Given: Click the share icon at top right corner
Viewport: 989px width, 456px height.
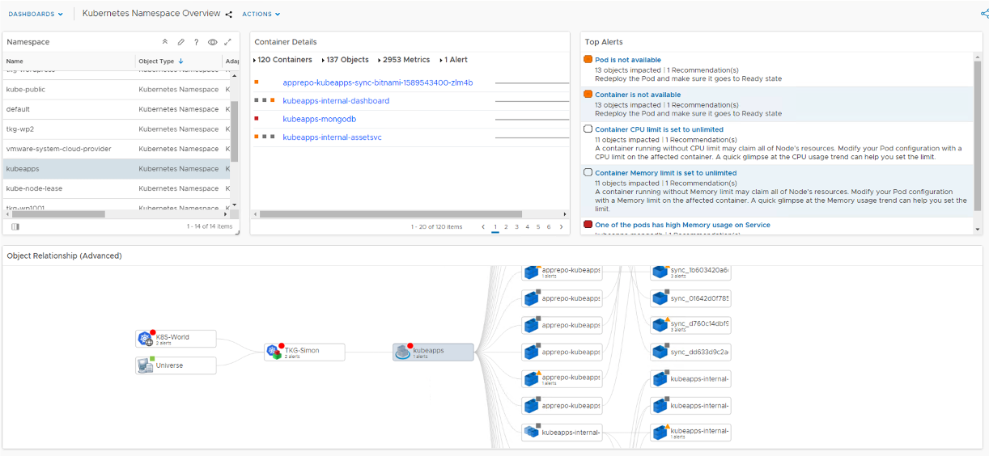Looking at the screenshot, I should pos(983,13).
